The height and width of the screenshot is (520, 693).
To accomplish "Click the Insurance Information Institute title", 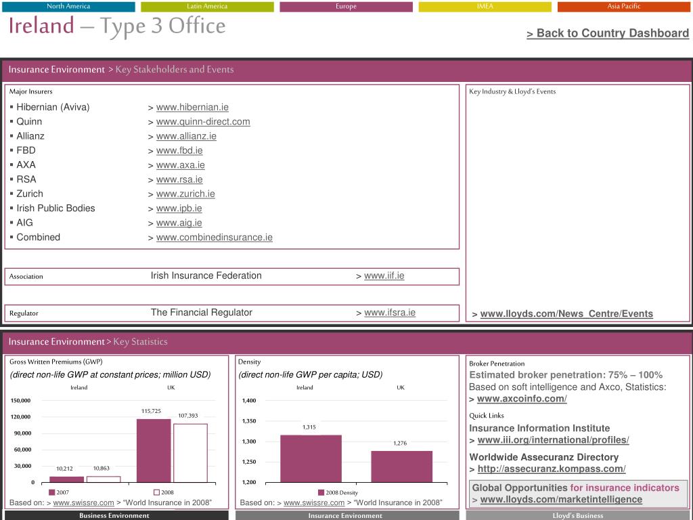I will [x=539, y=428].
